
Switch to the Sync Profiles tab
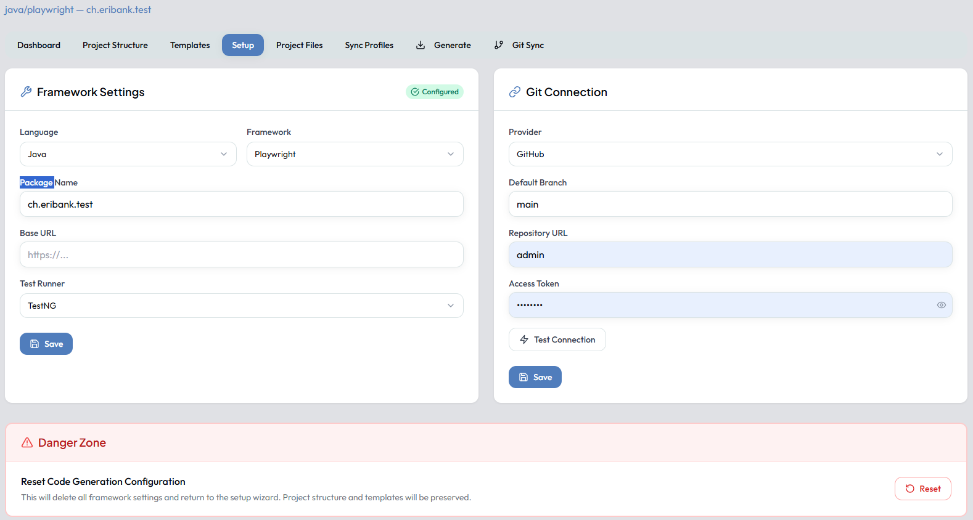[x=369, y=45]
